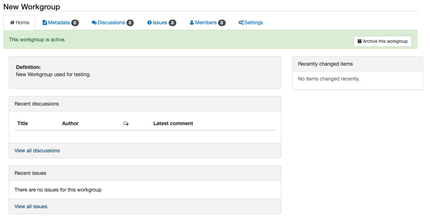Click the Title column header

(x=23, y=123)
